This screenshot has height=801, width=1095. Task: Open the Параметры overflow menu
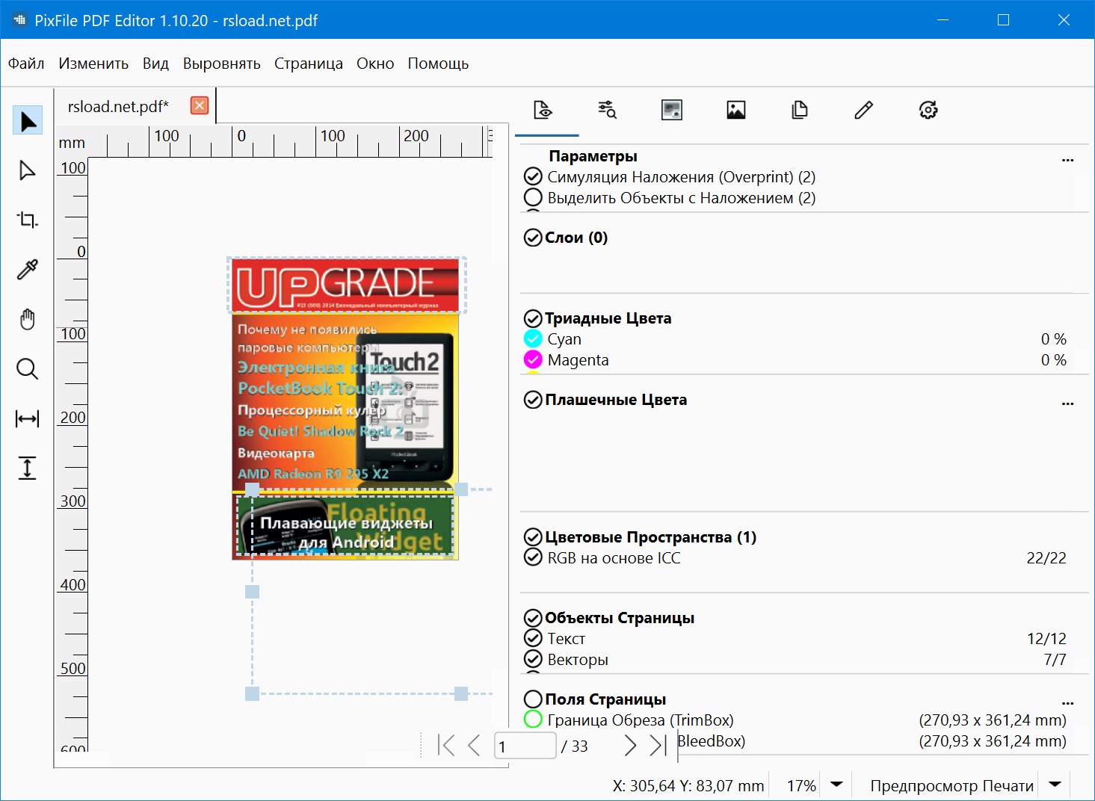(1067, 159)
